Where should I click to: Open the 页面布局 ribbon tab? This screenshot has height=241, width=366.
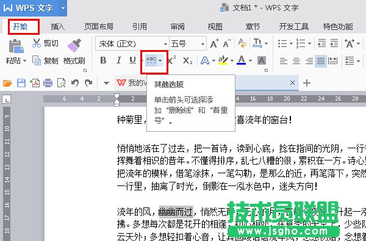[x=98, y=27]
